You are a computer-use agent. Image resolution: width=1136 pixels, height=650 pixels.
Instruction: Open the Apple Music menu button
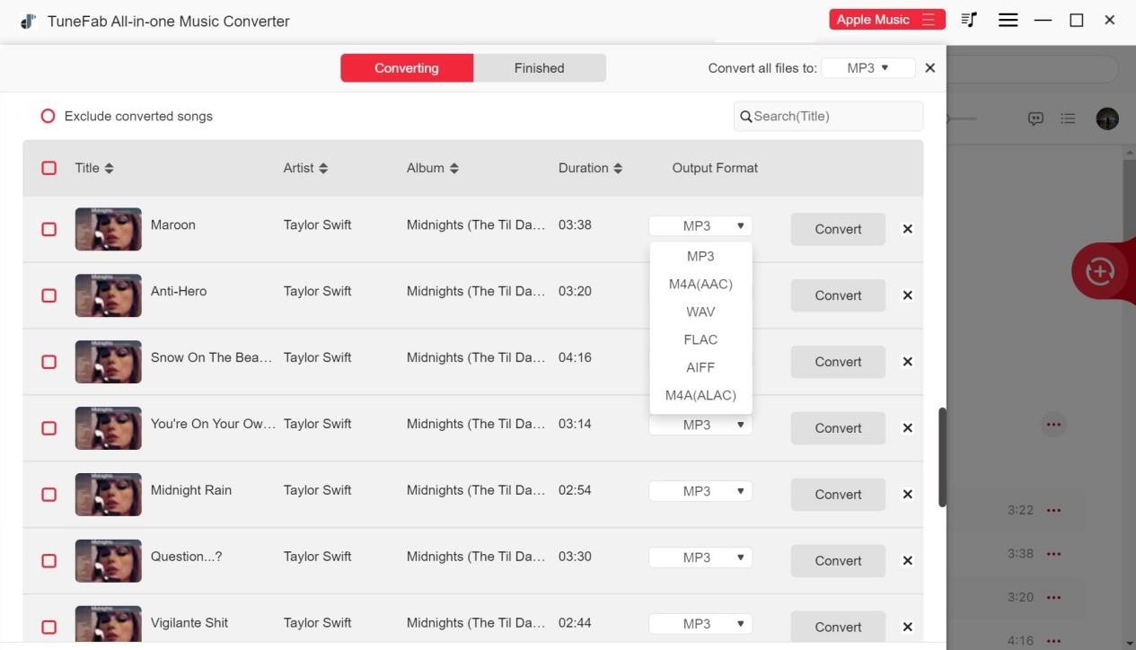click(x=885, y=19)
